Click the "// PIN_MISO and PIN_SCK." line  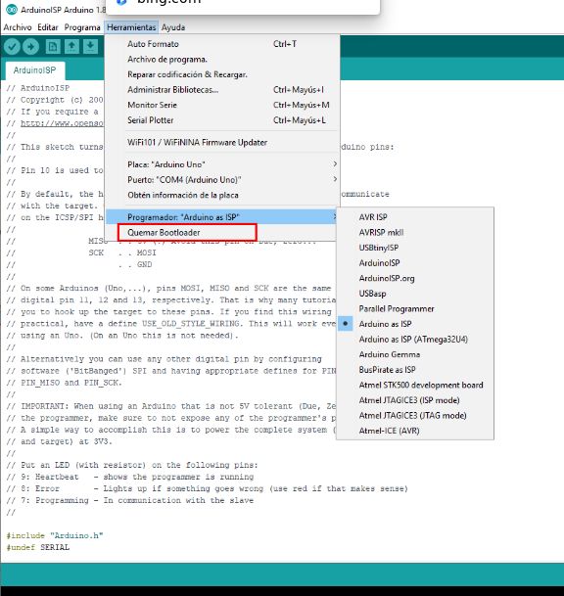coord(65,383)
